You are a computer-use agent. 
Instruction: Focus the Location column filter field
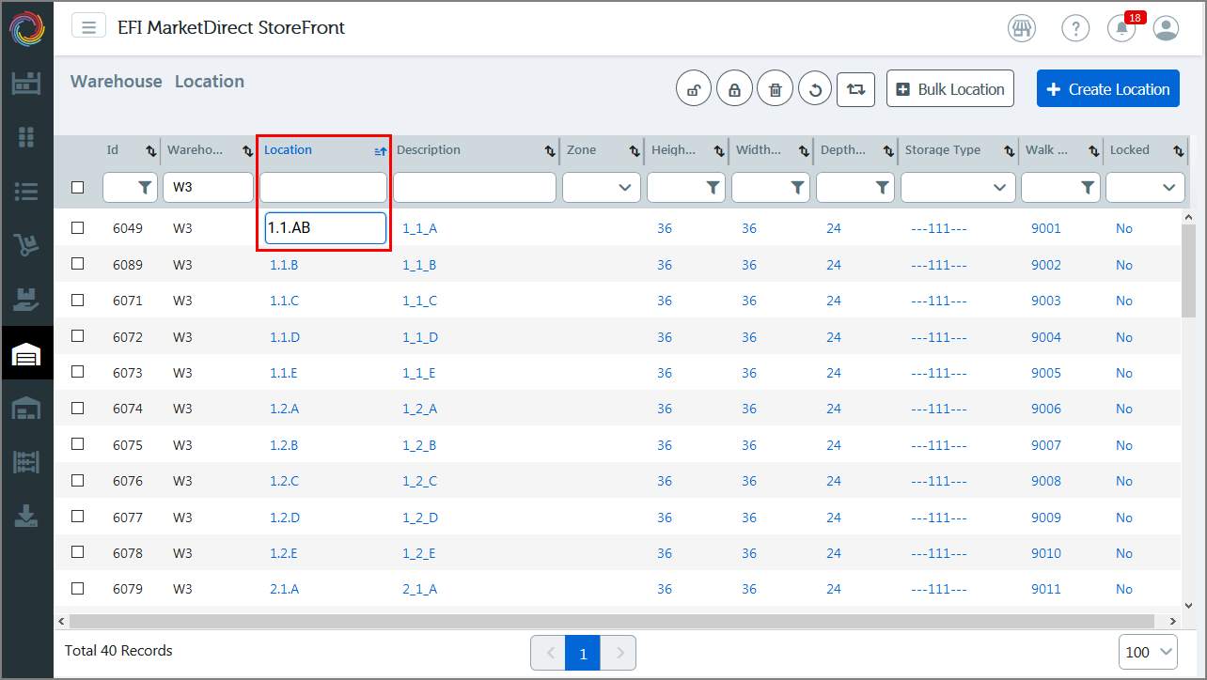323,188
